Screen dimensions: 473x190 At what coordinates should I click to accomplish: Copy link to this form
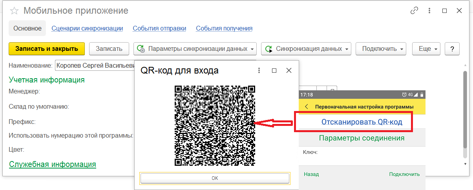[x=415, y=11]
